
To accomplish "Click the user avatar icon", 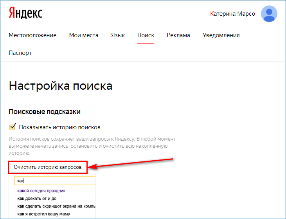I will (269, 14).
